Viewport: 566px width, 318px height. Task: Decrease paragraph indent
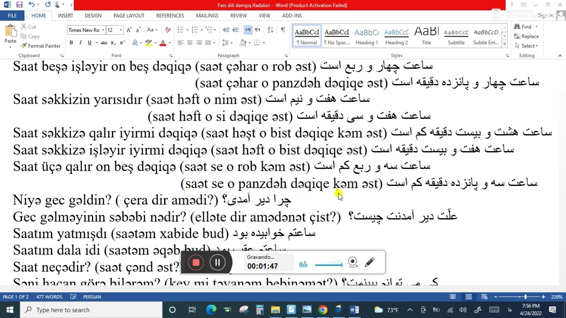226,30
